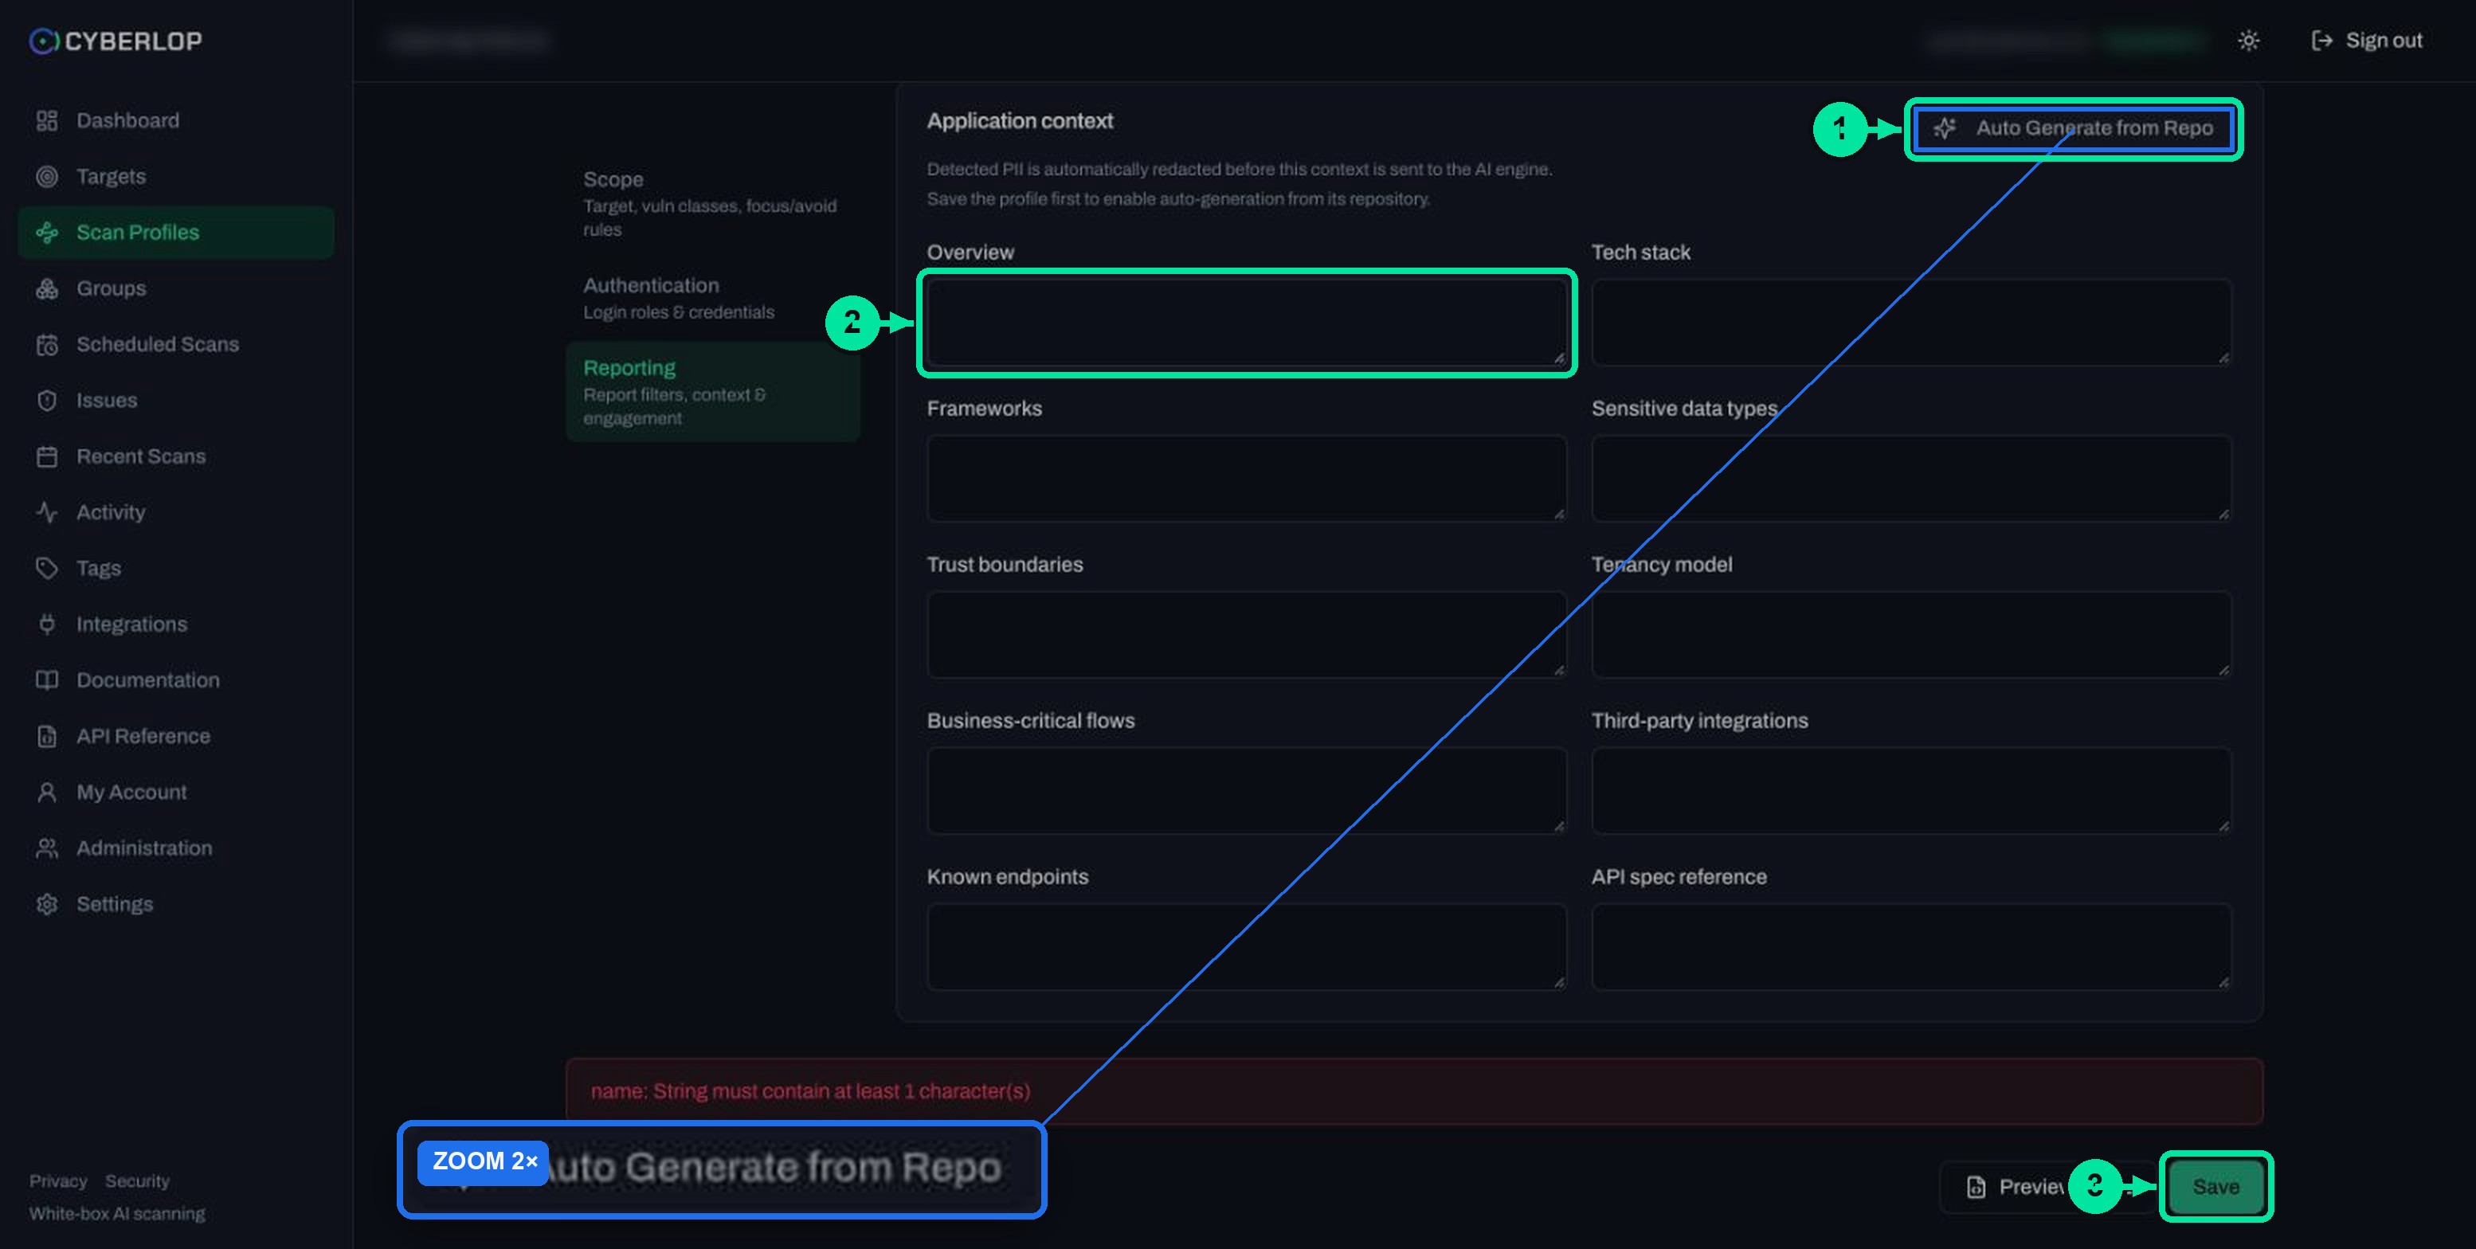Open Scheduled Scans via its icon
Image resolution: width=2476 pixels, height=1249 pixels.
click(46, 344)
